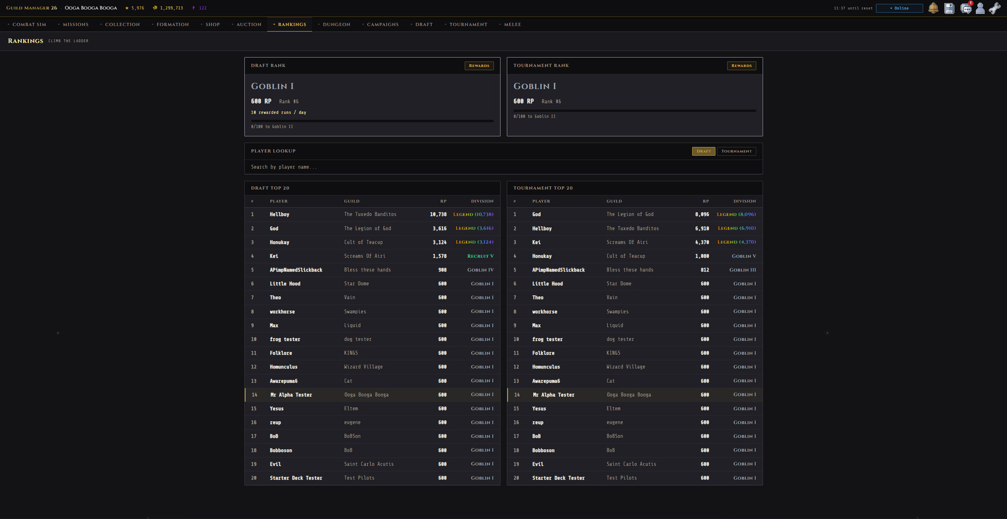Open settings via the wrench icon
Image resolution: width=1007 pixels, height=519 pixels.
tap(995, 8)
